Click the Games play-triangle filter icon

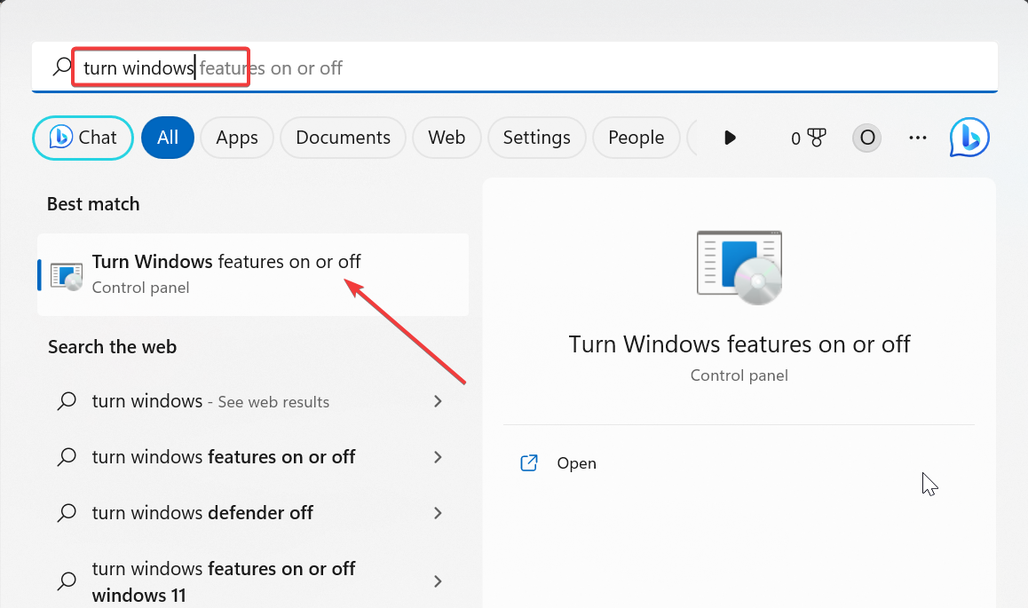pos(730,138)
